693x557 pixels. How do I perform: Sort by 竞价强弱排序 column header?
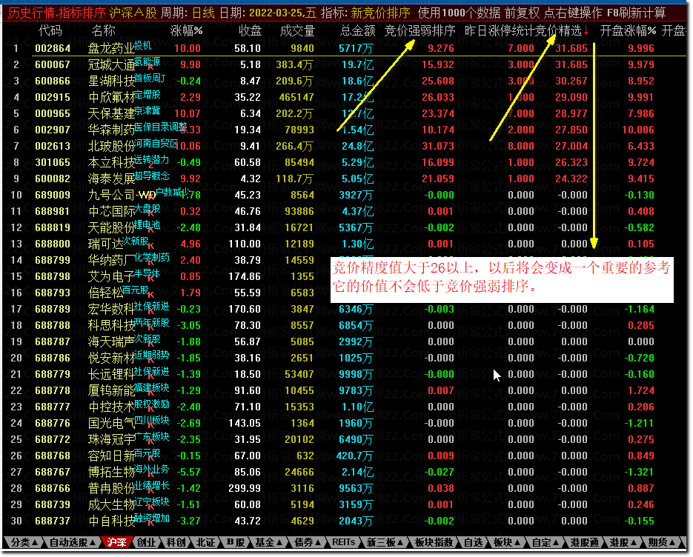tap(420, 31)
